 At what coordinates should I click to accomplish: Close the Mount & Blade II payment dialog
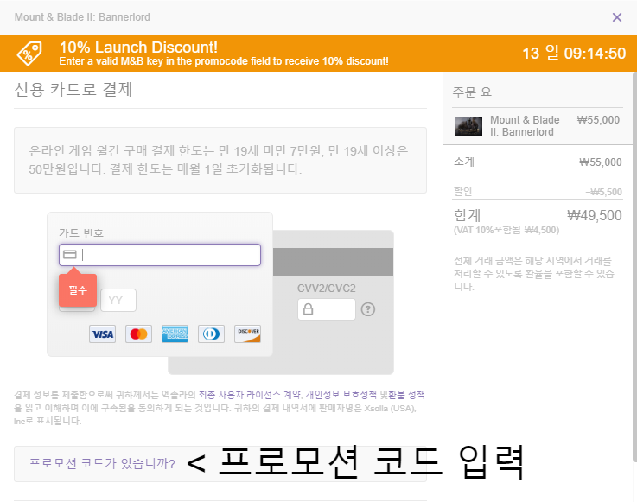[616, 17]
